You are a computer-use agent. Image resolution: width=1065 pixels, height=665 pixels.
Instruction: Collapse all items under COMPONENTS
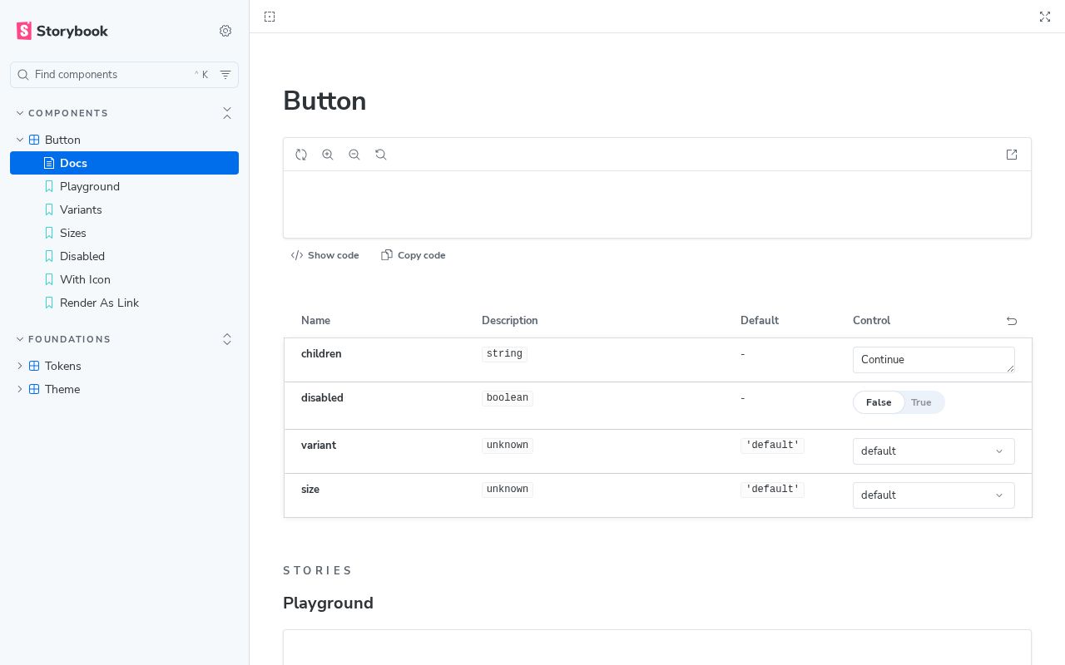227,113
